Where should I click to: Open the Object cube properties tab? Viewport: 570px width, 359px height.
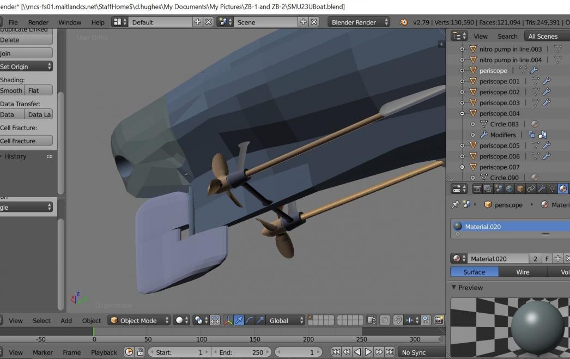pos(520,189)
